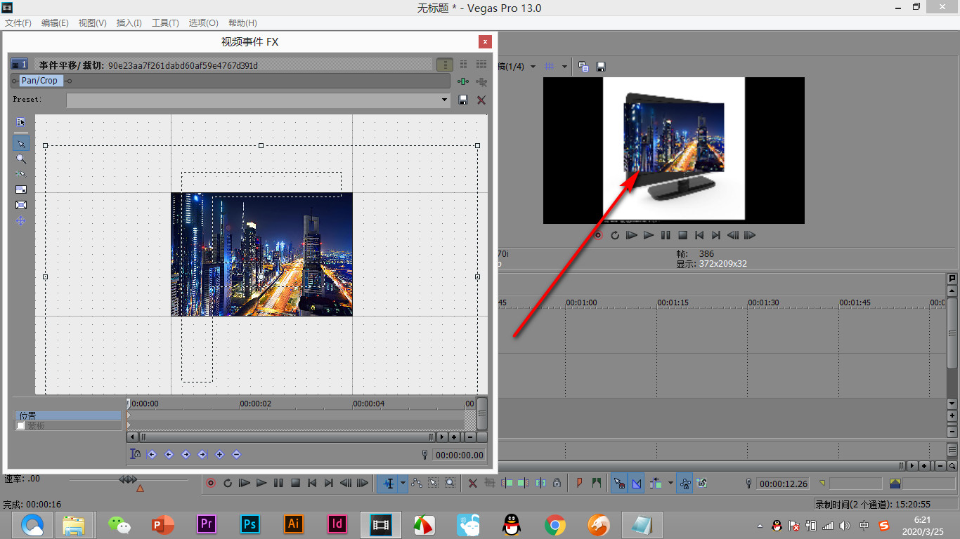Screen dimensions: 960x539
Task: Jump to first keyframe in Pan/Crop
Action: point(151,455)
